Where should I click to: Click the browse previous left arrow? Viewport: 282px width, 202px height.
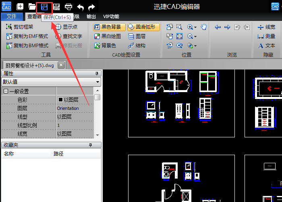tap(218, 27)
